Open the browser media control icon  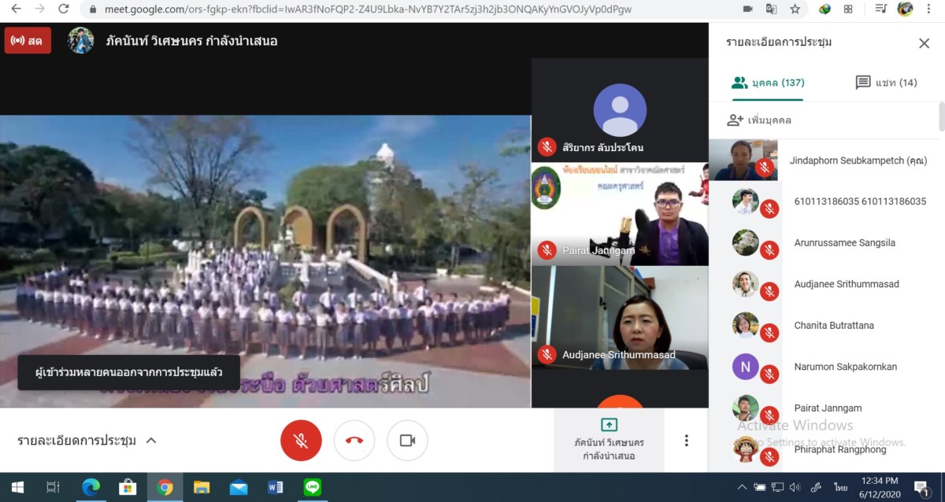(x=881, y=9)
